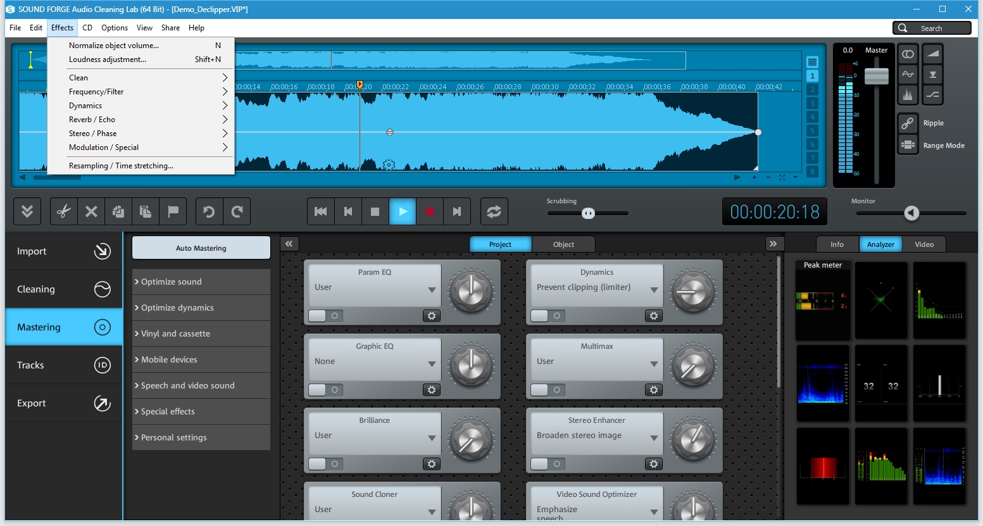Click the fade-in ramp icon
983x526 pixels.
(x=933, y=54)
